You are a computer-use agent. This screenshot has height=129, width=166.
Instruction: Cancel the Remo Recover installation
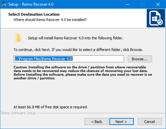(150, 122)
